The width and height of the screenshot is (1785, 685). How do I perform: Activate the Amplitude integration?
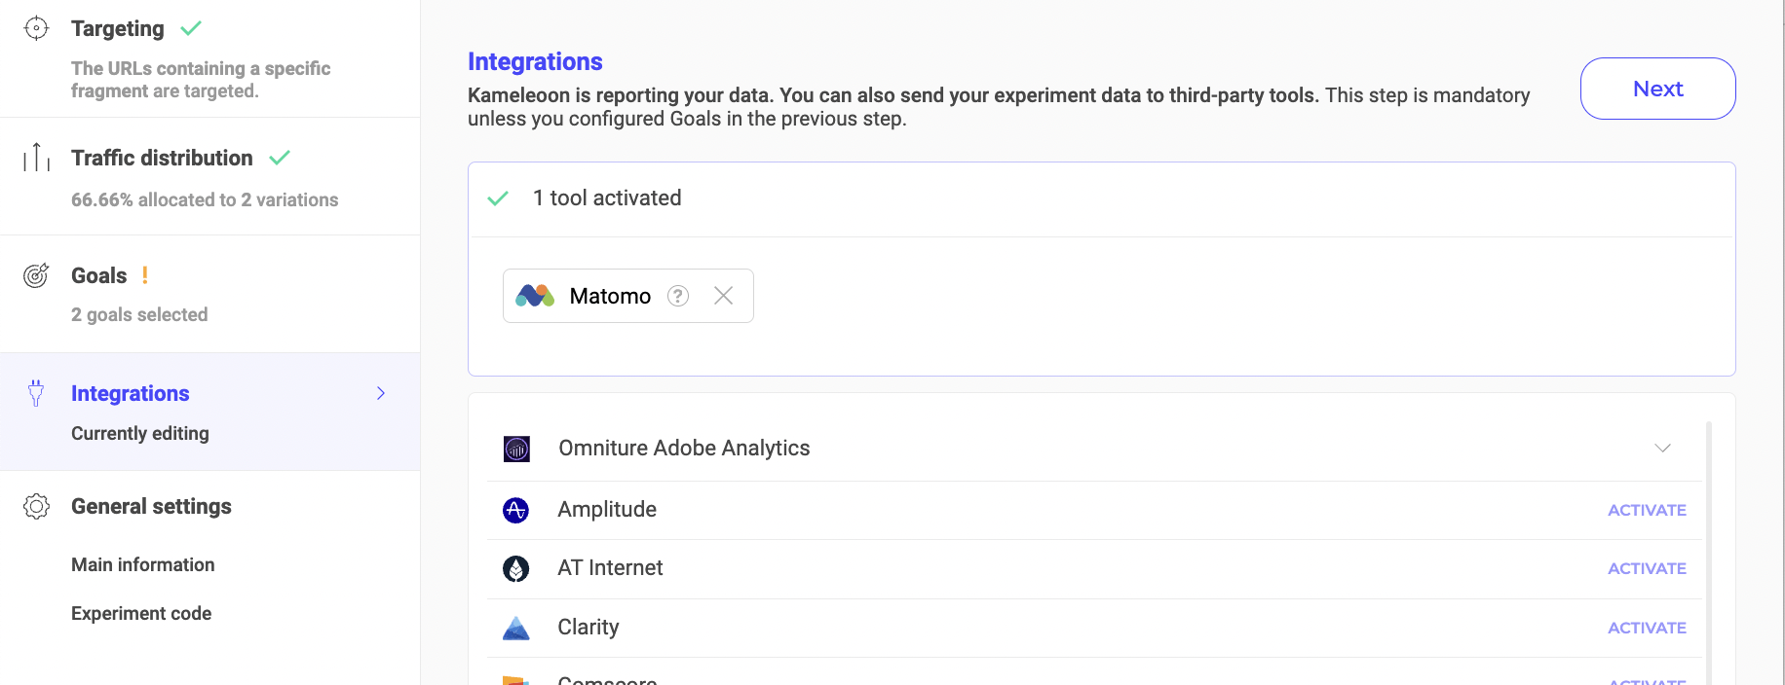pos(1646,510)
